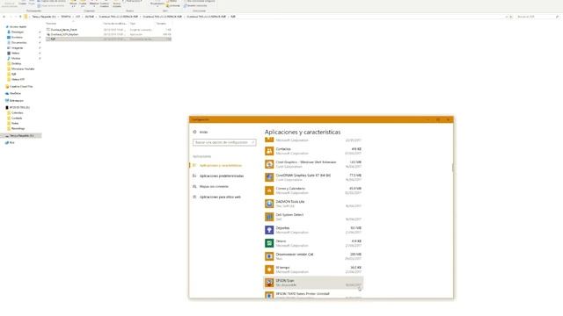The height and width of the screenshot is (316, 563).
Task: Open Aplicaciones predeterminadas settings page
Action: pos(222,176)
